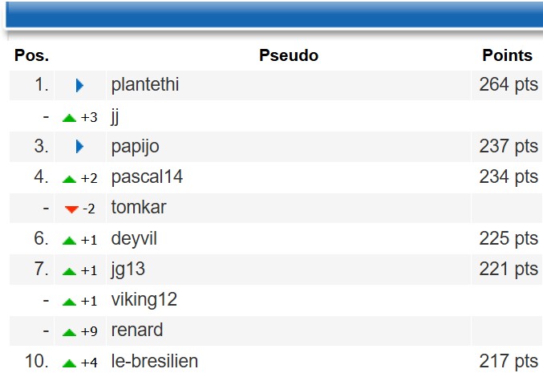Click the green up arrow beside jj
Image resolution: width=543 pixels, height=377 pixels.
69,118
